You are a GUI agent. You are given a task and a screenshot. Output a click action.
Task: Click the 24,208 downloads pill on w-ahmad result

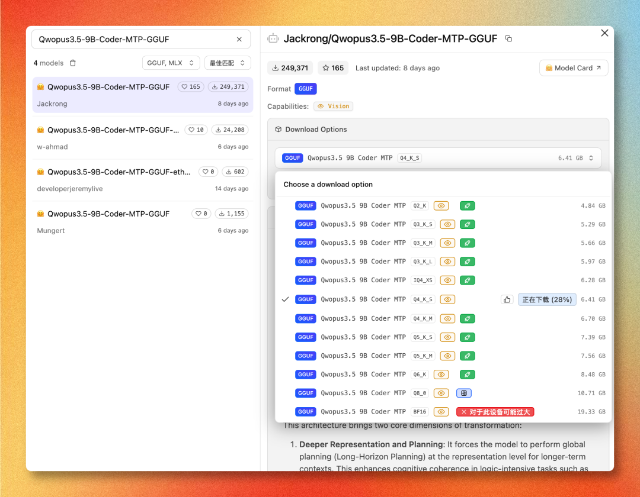[x=230, y=130]
